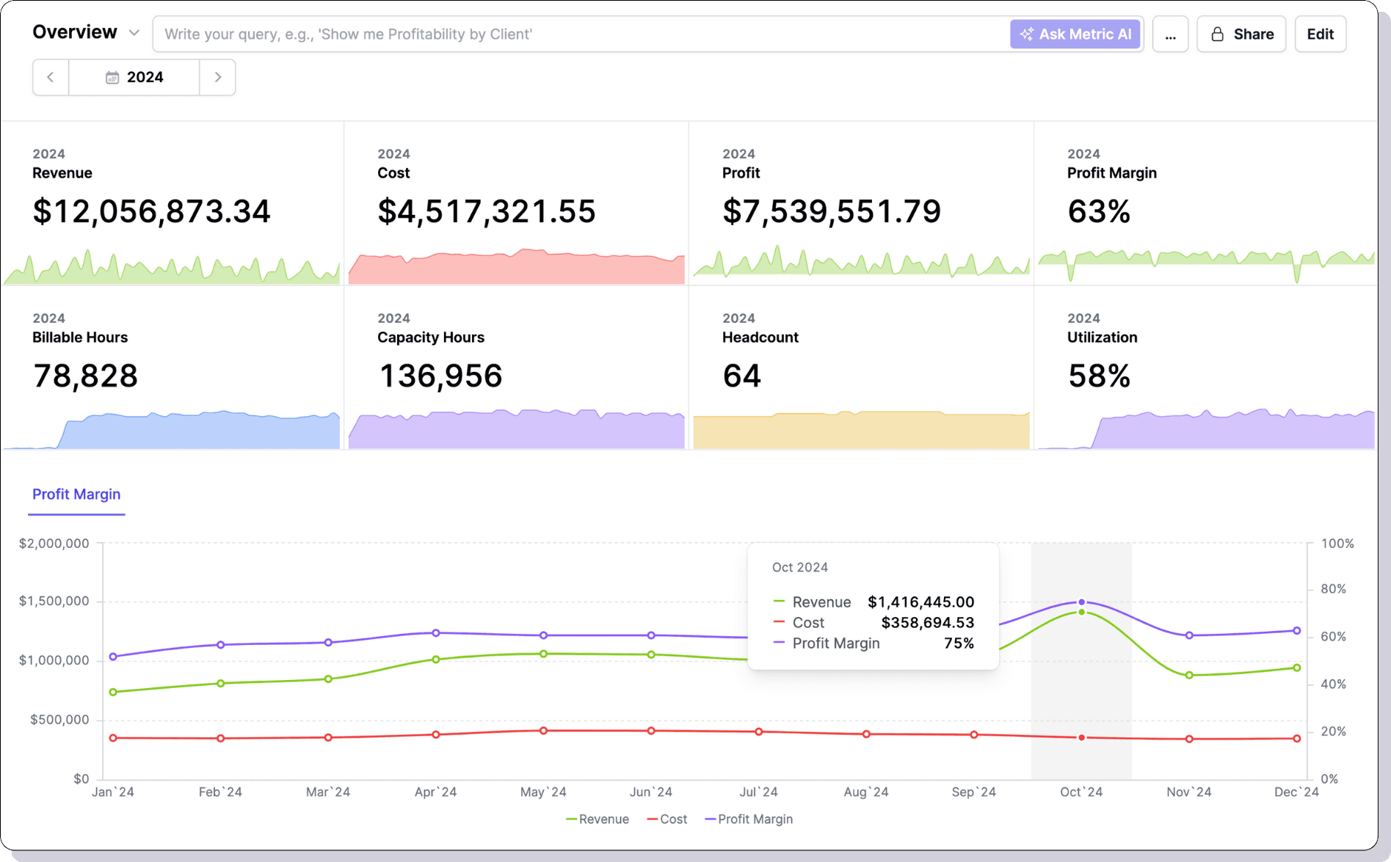
Task: Click the Revenue sparkline chart
Action: coord(172,266)
